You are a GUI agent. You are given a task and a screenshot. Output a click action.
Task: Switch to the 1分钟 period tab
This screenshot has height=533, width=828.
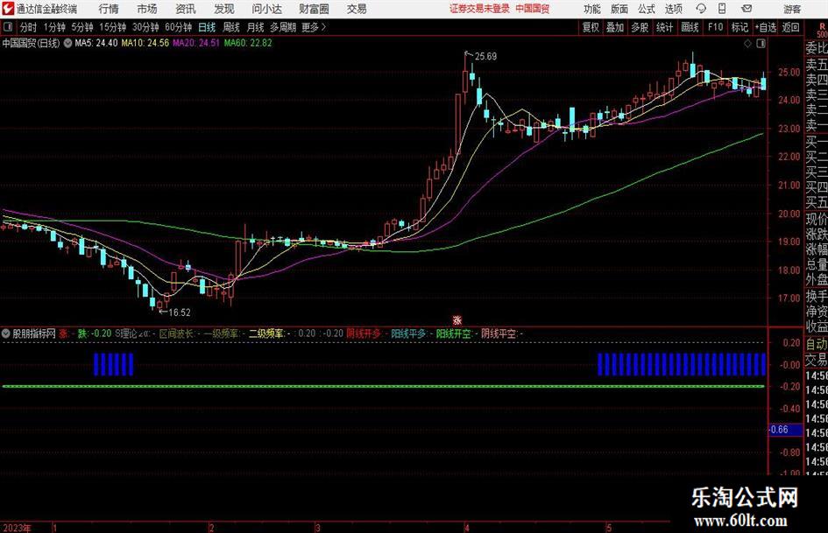(x=54, y=27)
